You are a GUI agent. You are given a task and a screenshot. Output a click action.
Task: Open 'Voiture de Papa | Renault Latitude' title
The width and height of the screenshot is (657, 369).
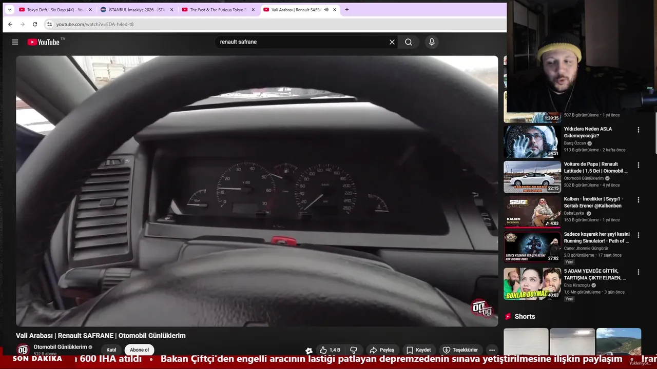596,168
